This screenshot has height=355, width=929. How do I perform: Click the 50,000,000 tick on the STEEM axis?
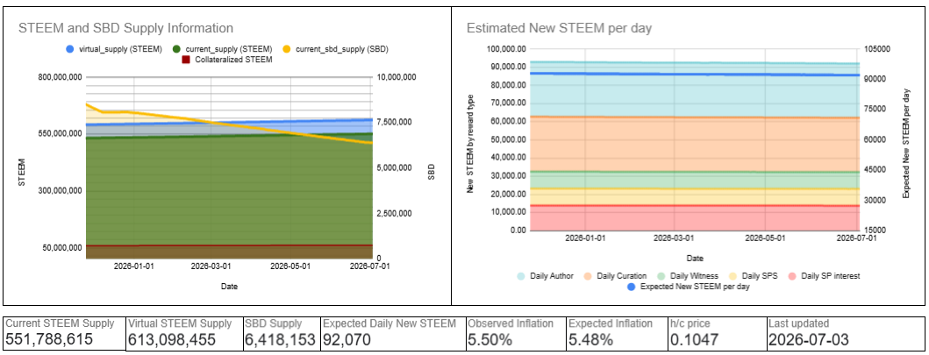pyautogui.click(x=61, y=247)
